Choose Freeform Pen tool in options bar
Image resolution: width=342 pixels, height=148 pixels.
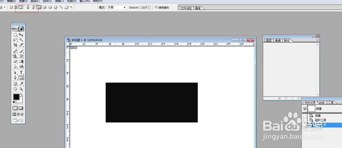click(34, 8)
